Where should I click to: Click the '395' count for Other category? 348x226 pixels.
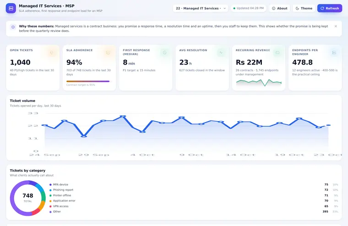tap(325, 211)
